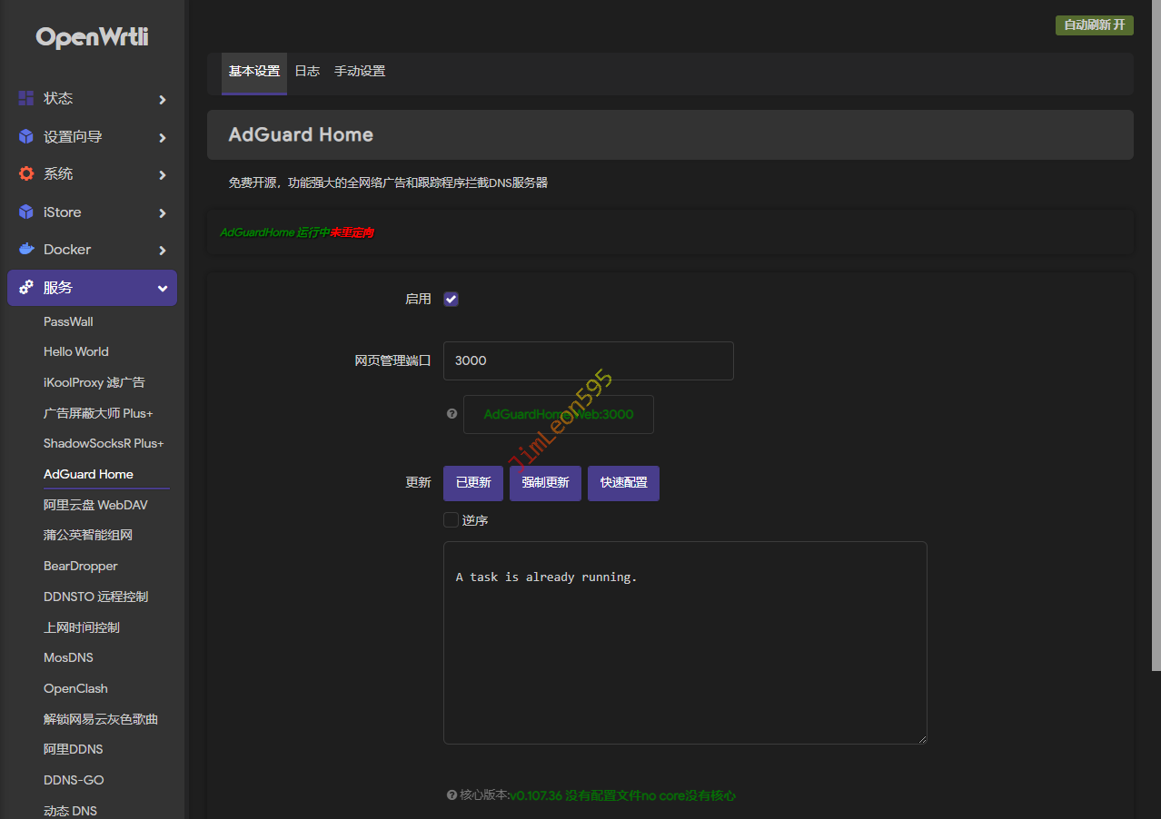Viewport: 1161px width, 819px height.
Task: Click the Docker whale icon
Action: (26, 249)
